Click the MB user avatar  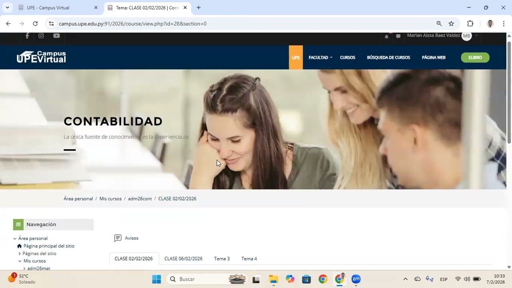[x=466, y=36]
